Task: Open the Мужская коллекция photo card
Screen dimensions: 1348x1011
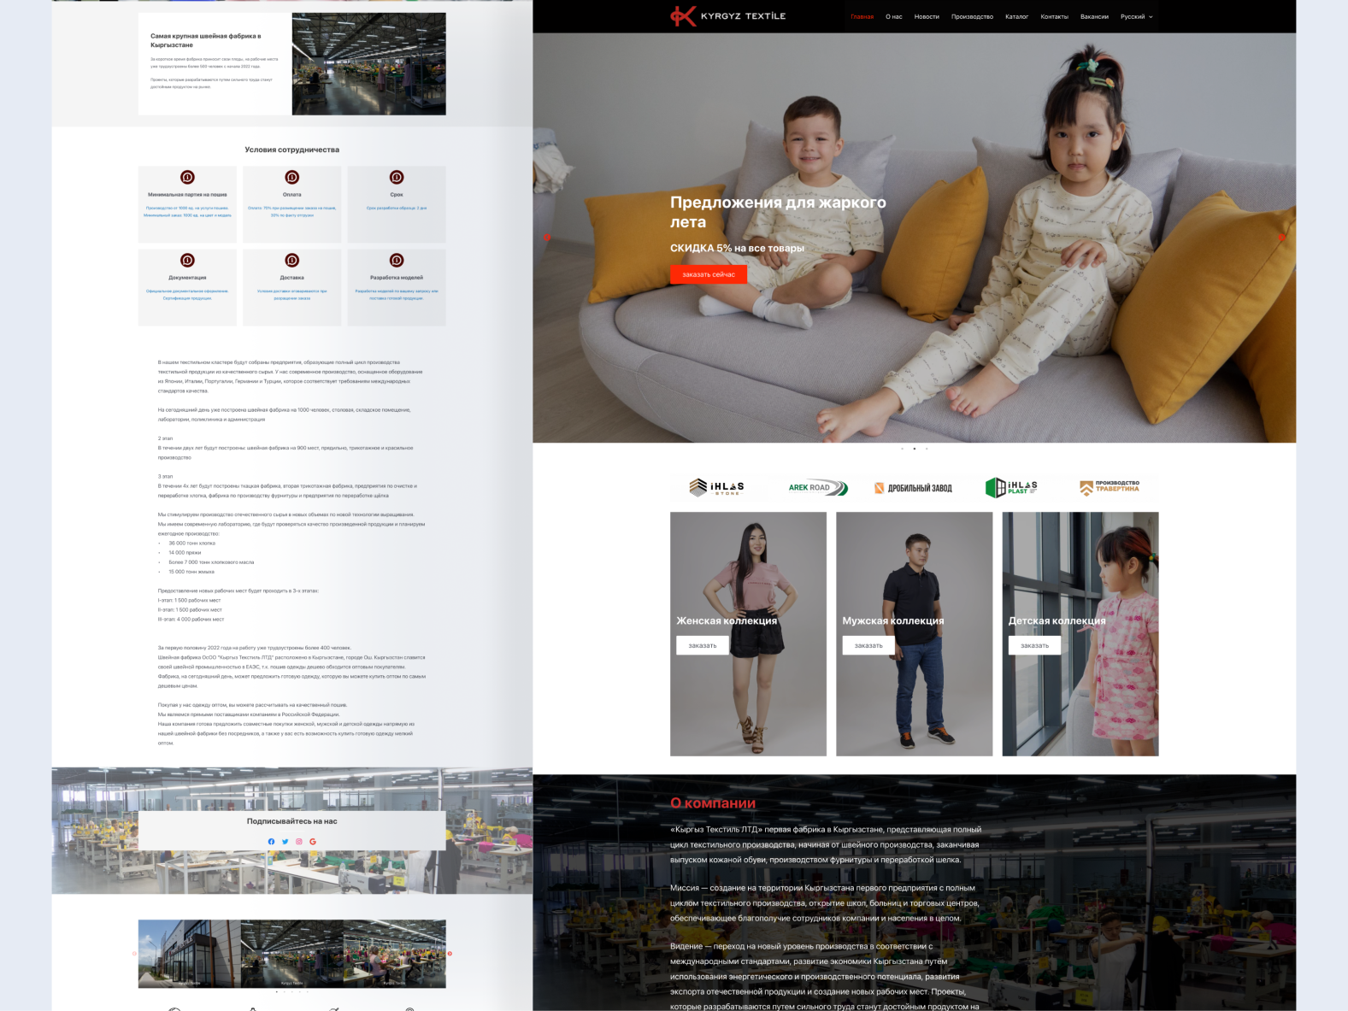Action: [x=914, y=634]
